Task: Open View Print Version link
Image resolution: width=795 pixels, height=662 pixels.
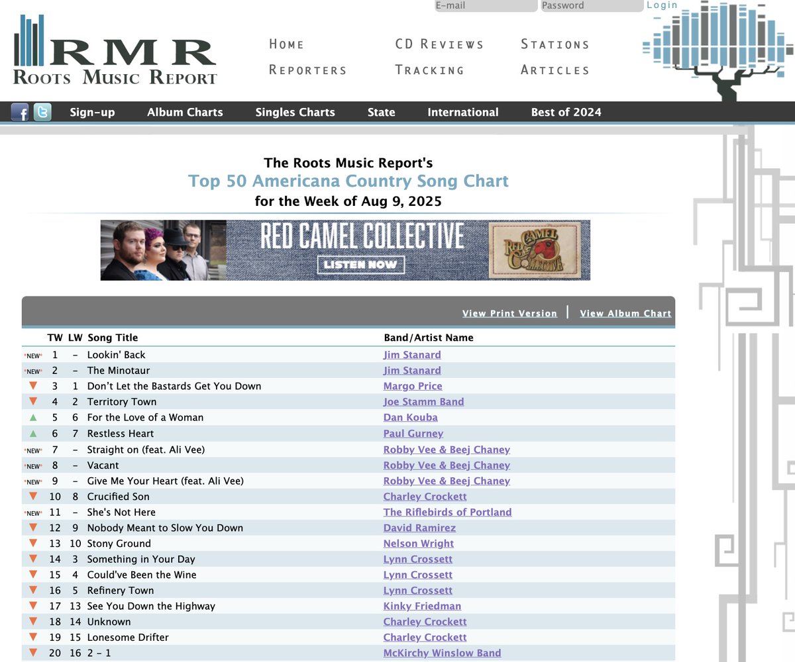Action: tap(509, 314)
